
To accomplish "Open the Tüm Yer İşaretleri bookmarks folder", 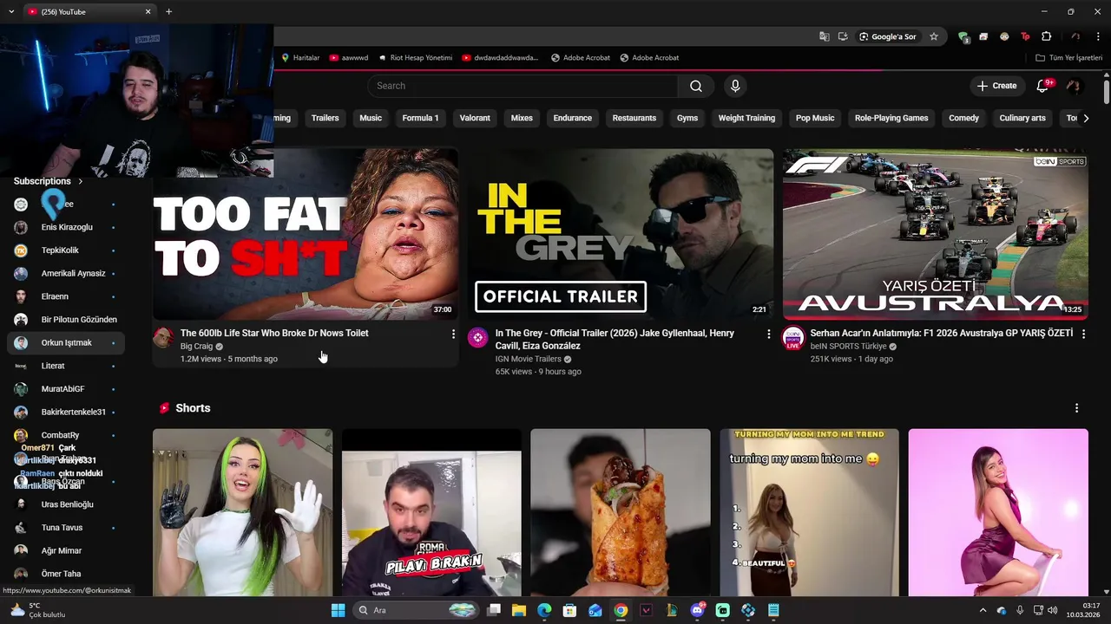I will [x=1068, y=58].
